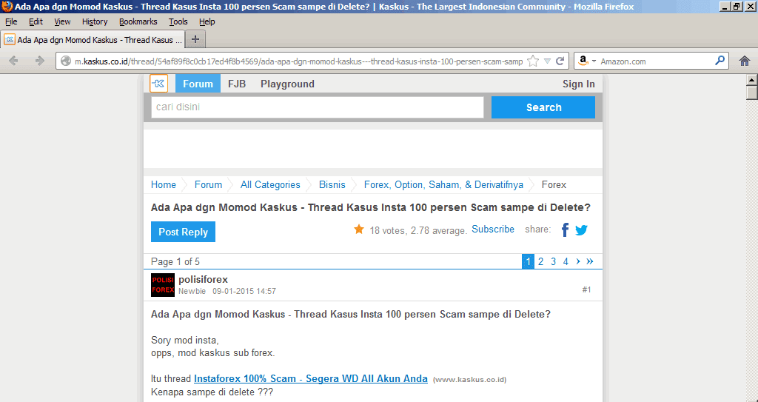The width and height of the screenshot is (758, 402).
Task: Open the Forum breadcrumb link
Action: 208,185
